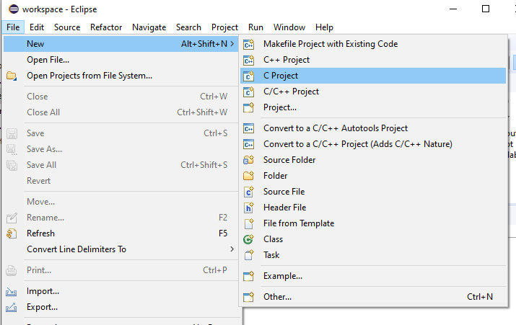This screenshot has width=516, height=325.
Task: Expand the New submenu arrow
Action: (x=232, y=44)
